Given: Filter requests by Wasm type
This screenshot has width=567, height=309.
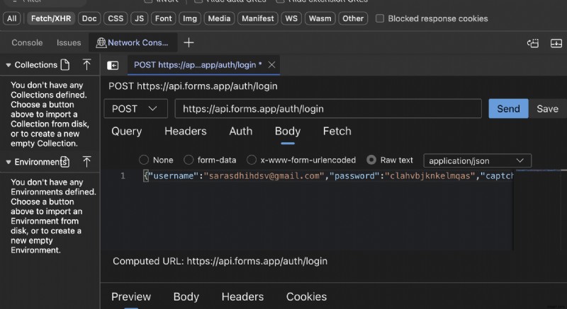Looking at the screenshot, I should [320, 18].
